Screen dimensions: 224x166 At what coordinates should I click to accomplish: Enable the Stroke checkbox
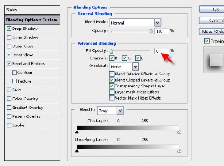coord(9,125)
